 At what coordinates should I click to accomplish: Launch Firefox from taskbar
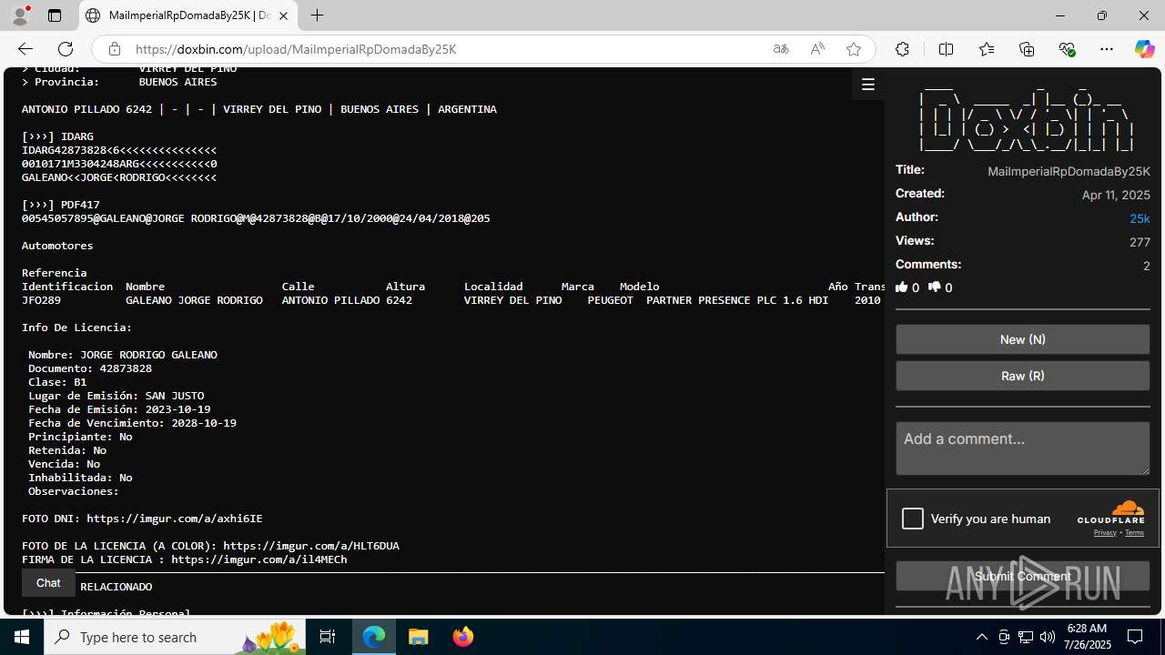click(x=463, y=637)
